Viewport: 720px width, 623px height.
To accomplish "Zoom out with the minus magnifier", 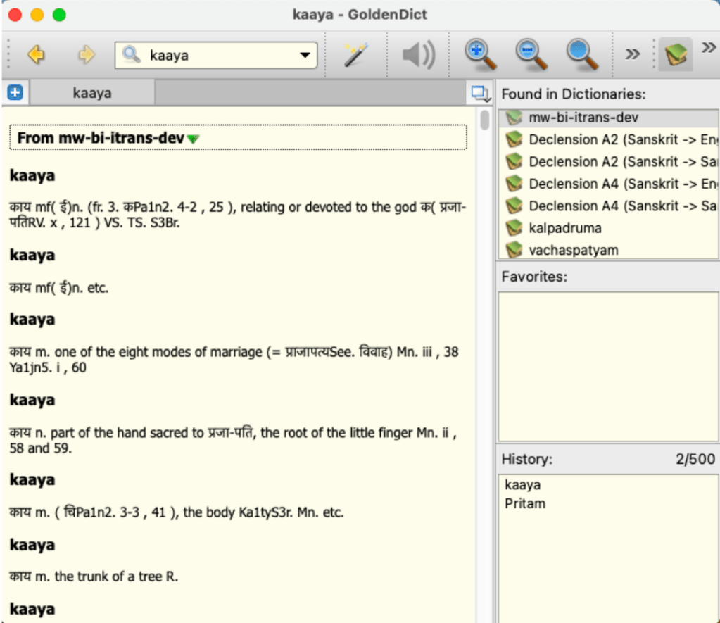I will 531,54.
